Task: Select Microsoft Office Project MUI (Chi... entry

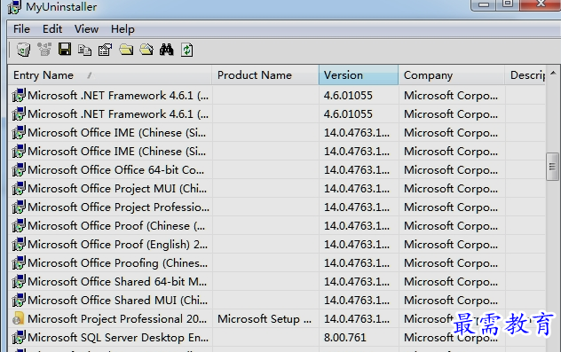Action: tap(117, 188)
